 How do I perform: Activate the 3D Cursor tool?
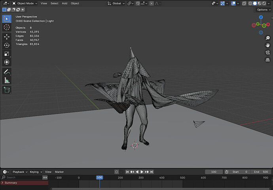[7, 28]
